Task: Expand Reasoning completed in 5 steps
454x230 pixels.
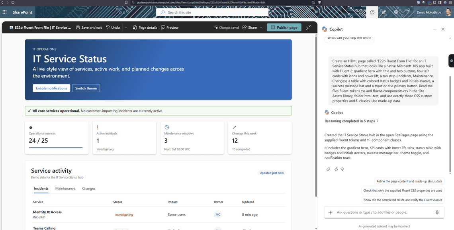Action: click(352, 121)
